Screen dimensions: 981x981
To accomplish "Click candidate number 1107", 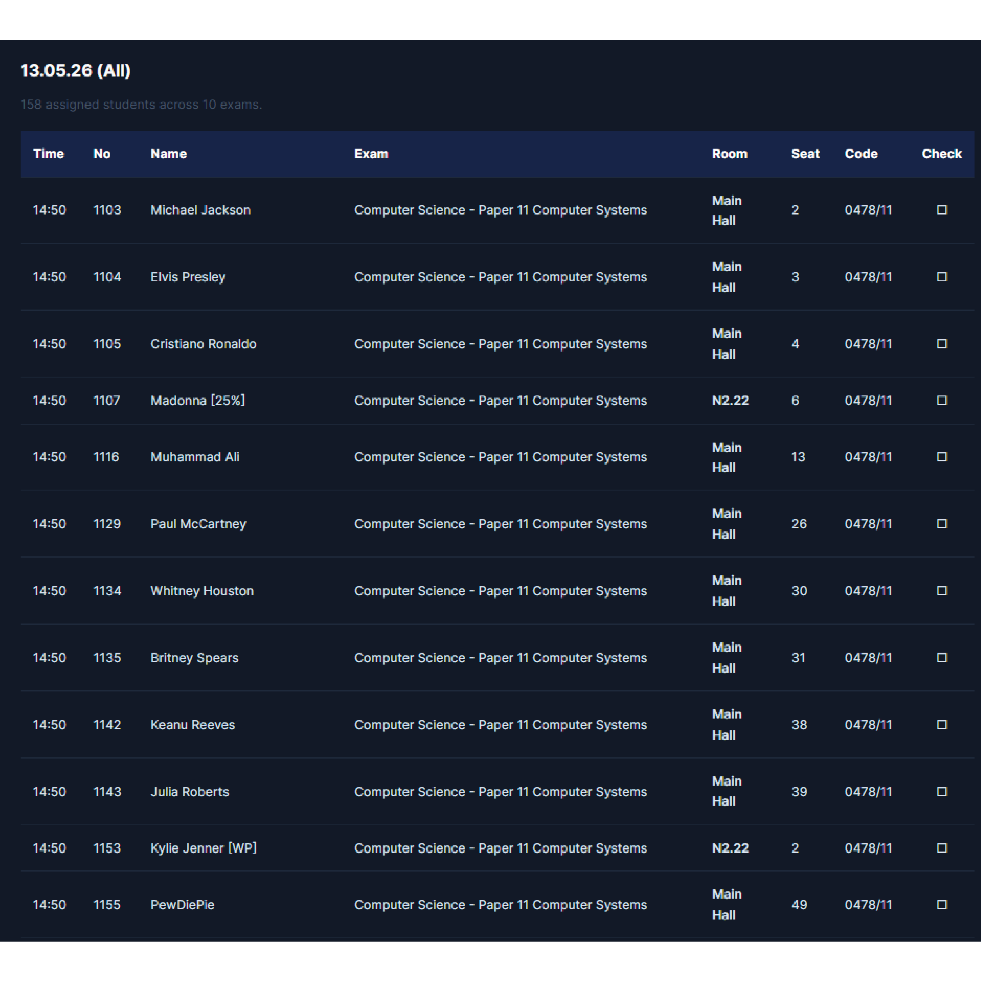I will point(107,400).
